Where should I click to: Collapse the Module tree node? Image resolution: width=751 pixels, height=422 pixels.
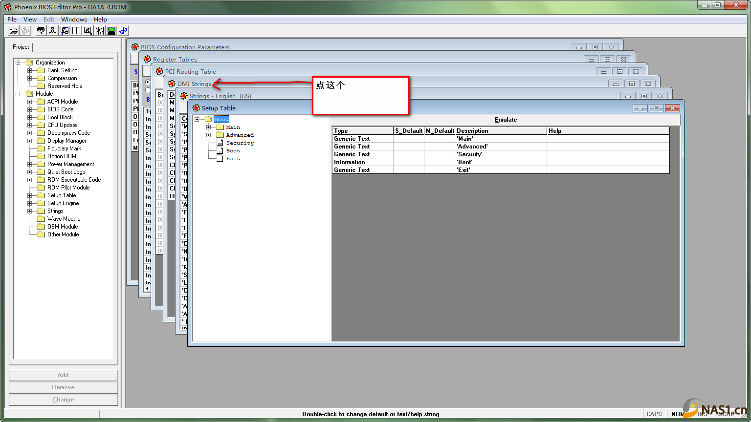point(18,94)
